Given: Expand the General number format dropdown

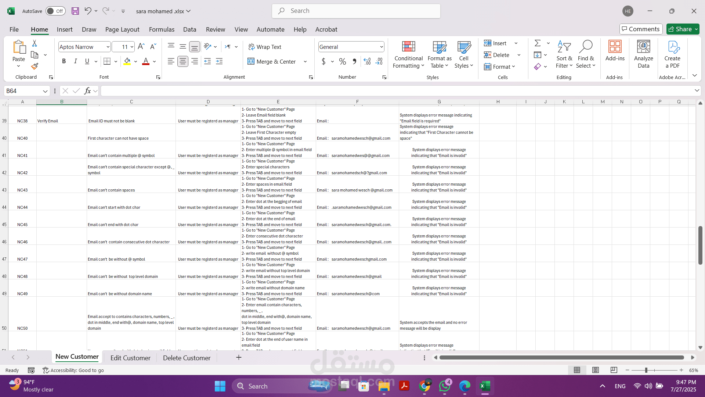Looking at the screenshot, I should 382,47.
